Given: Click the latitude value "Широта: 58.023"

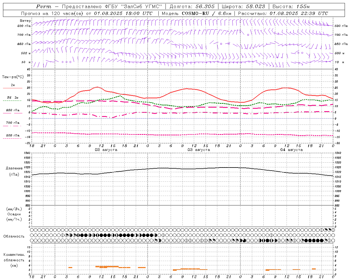Looking at the screenshot, I should [x=243, y=7].
